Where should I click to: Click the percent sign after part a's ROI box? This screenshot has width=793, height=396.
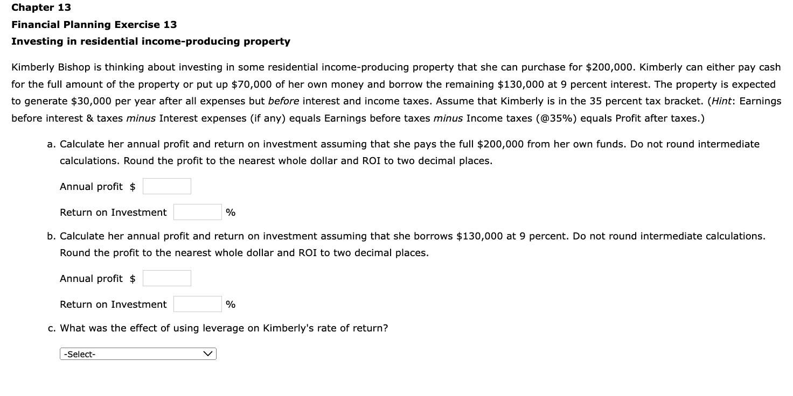tap(231, 211)
